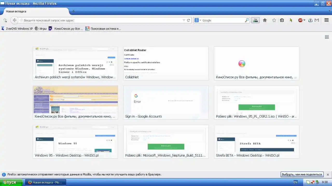332x186 pixels.
Task: Click the reload page icon
Action: [189, 20]
